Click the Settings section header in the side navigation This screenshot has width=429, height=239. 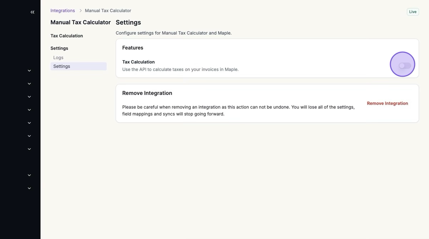tap(59, 48)
